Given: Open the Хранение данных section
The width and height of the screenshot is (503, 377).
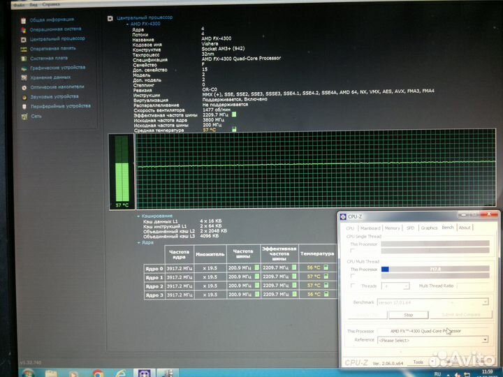Looking at the screenshot, I should [50, 77].
